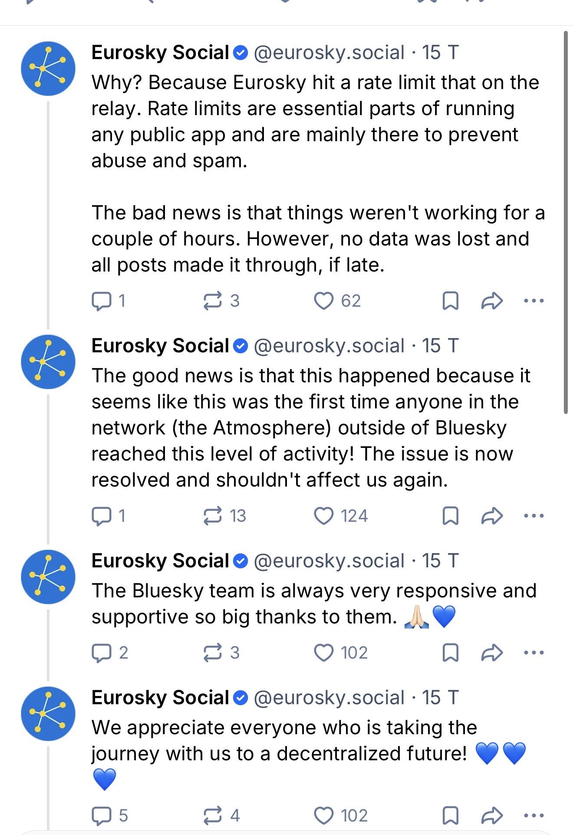Image resolution: width=573 pixels, height=835 pixels.
Task: Open more options for 'good news' post
Action: pos(533,516)
